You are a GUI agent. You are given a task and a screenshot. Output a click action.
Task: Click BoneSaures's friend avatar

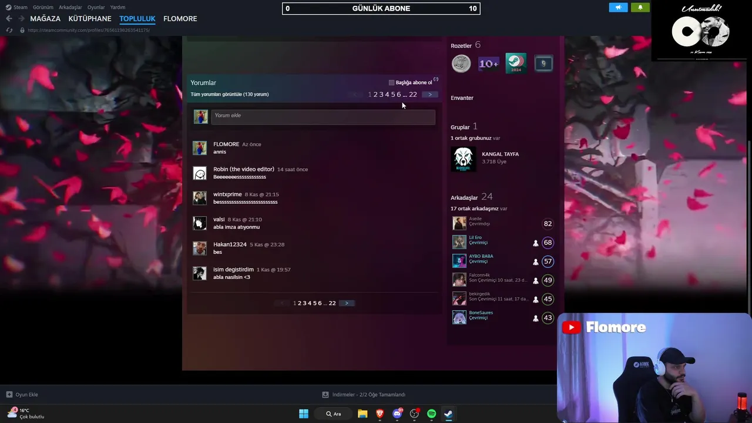point(459,317)
